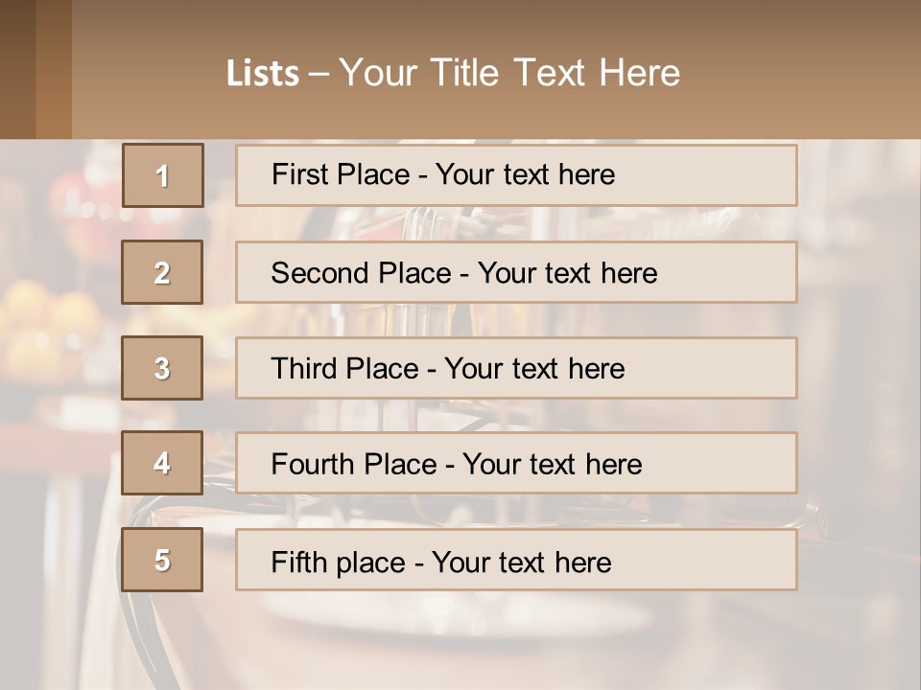Image resolution: width=921 pixels, height=690 pixels.
Task: Click the dash character in the slide title
Action: click(x=319, y=74)
